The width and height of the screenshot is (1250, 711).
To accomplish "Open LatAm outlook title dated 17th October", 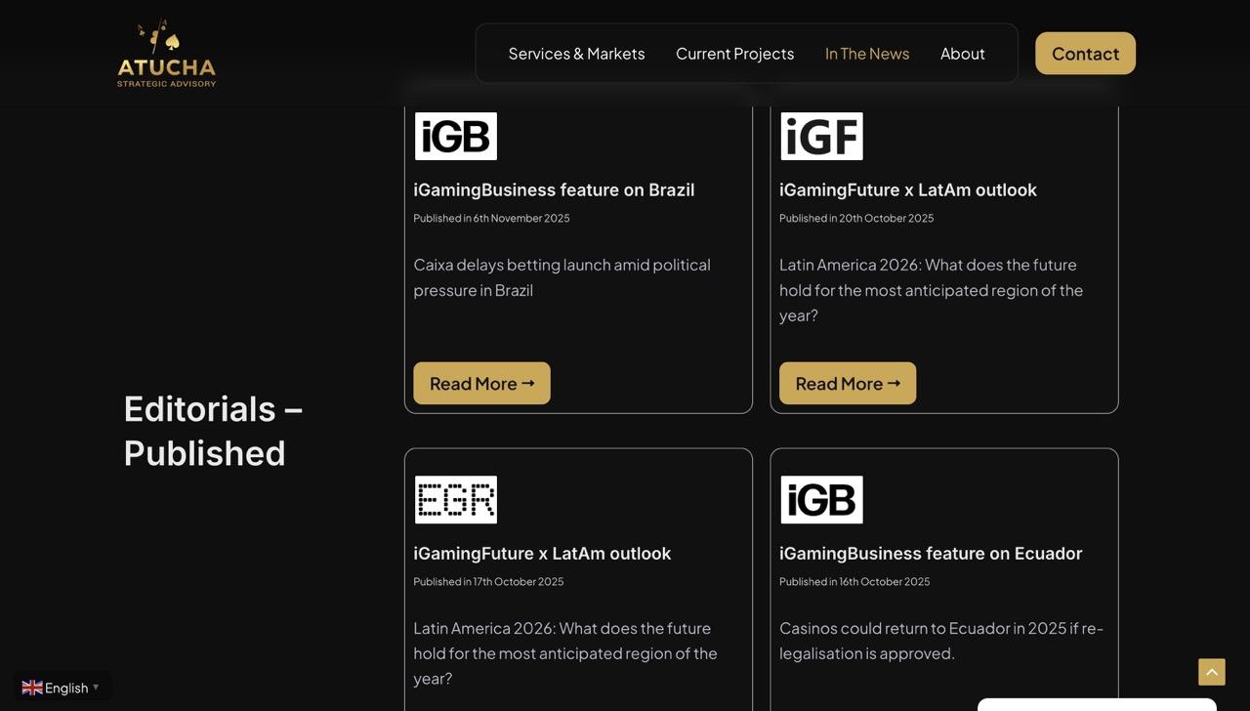I will [542, 553].
